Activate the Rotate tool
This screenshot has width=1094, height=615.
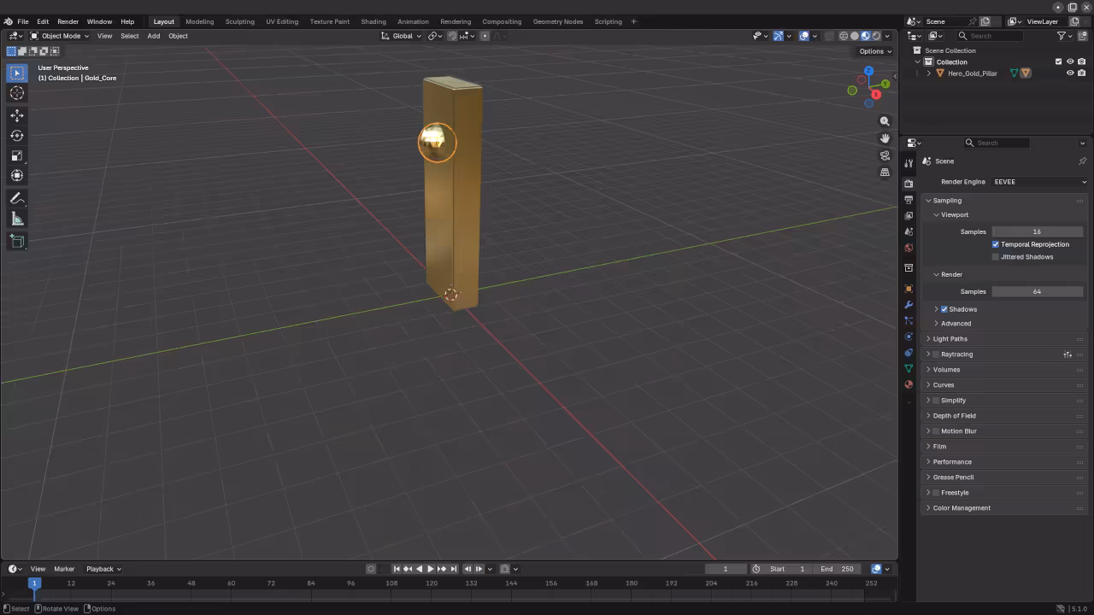click(x=16, y=135)
